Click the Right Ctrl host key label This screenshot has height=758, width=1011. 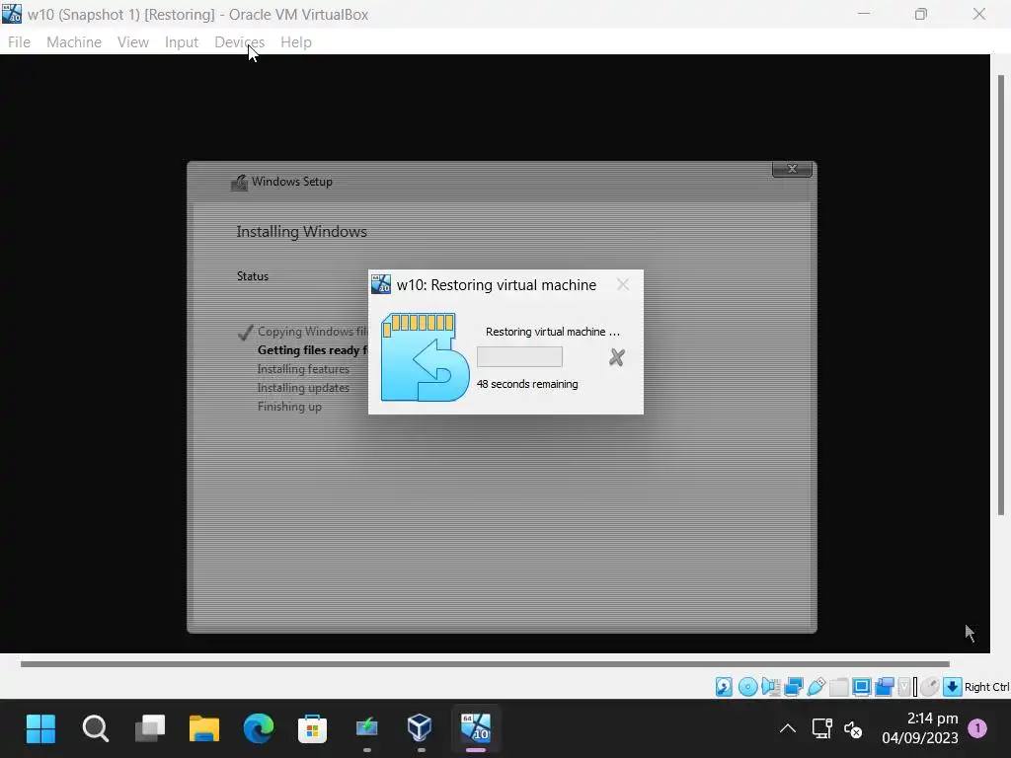pyautogui.click(x=986, y=687)
